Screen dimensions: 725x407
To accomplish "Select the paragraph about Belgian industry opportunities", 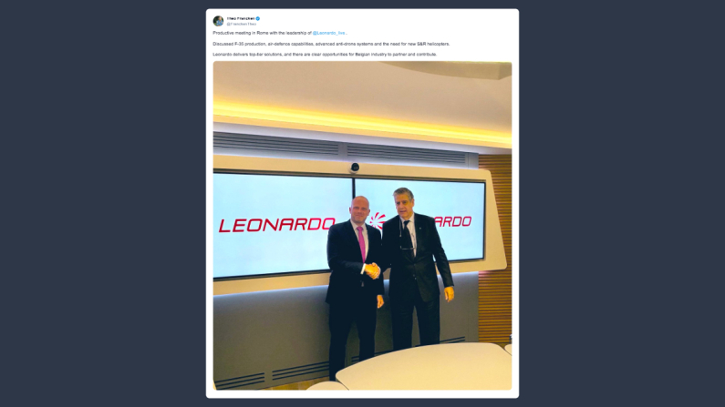I will (x=325, y=55).
